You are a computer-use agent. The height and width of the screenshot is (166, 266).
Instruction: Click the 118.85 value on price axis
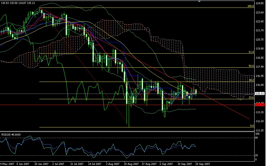[x=260, y=58]
